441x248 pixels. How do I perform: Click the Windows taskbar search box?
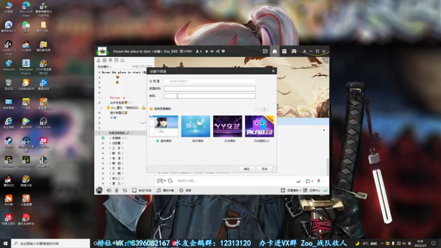pos(51,243)
